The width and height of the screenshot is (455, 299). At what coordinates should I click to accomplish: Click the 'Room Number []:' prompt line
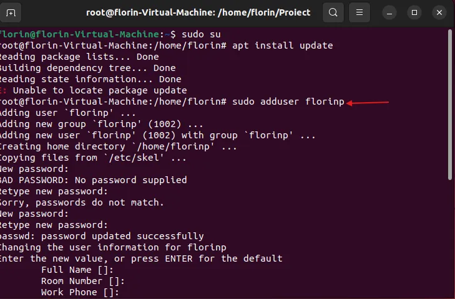pyautogui.click(x=82, y=281)
